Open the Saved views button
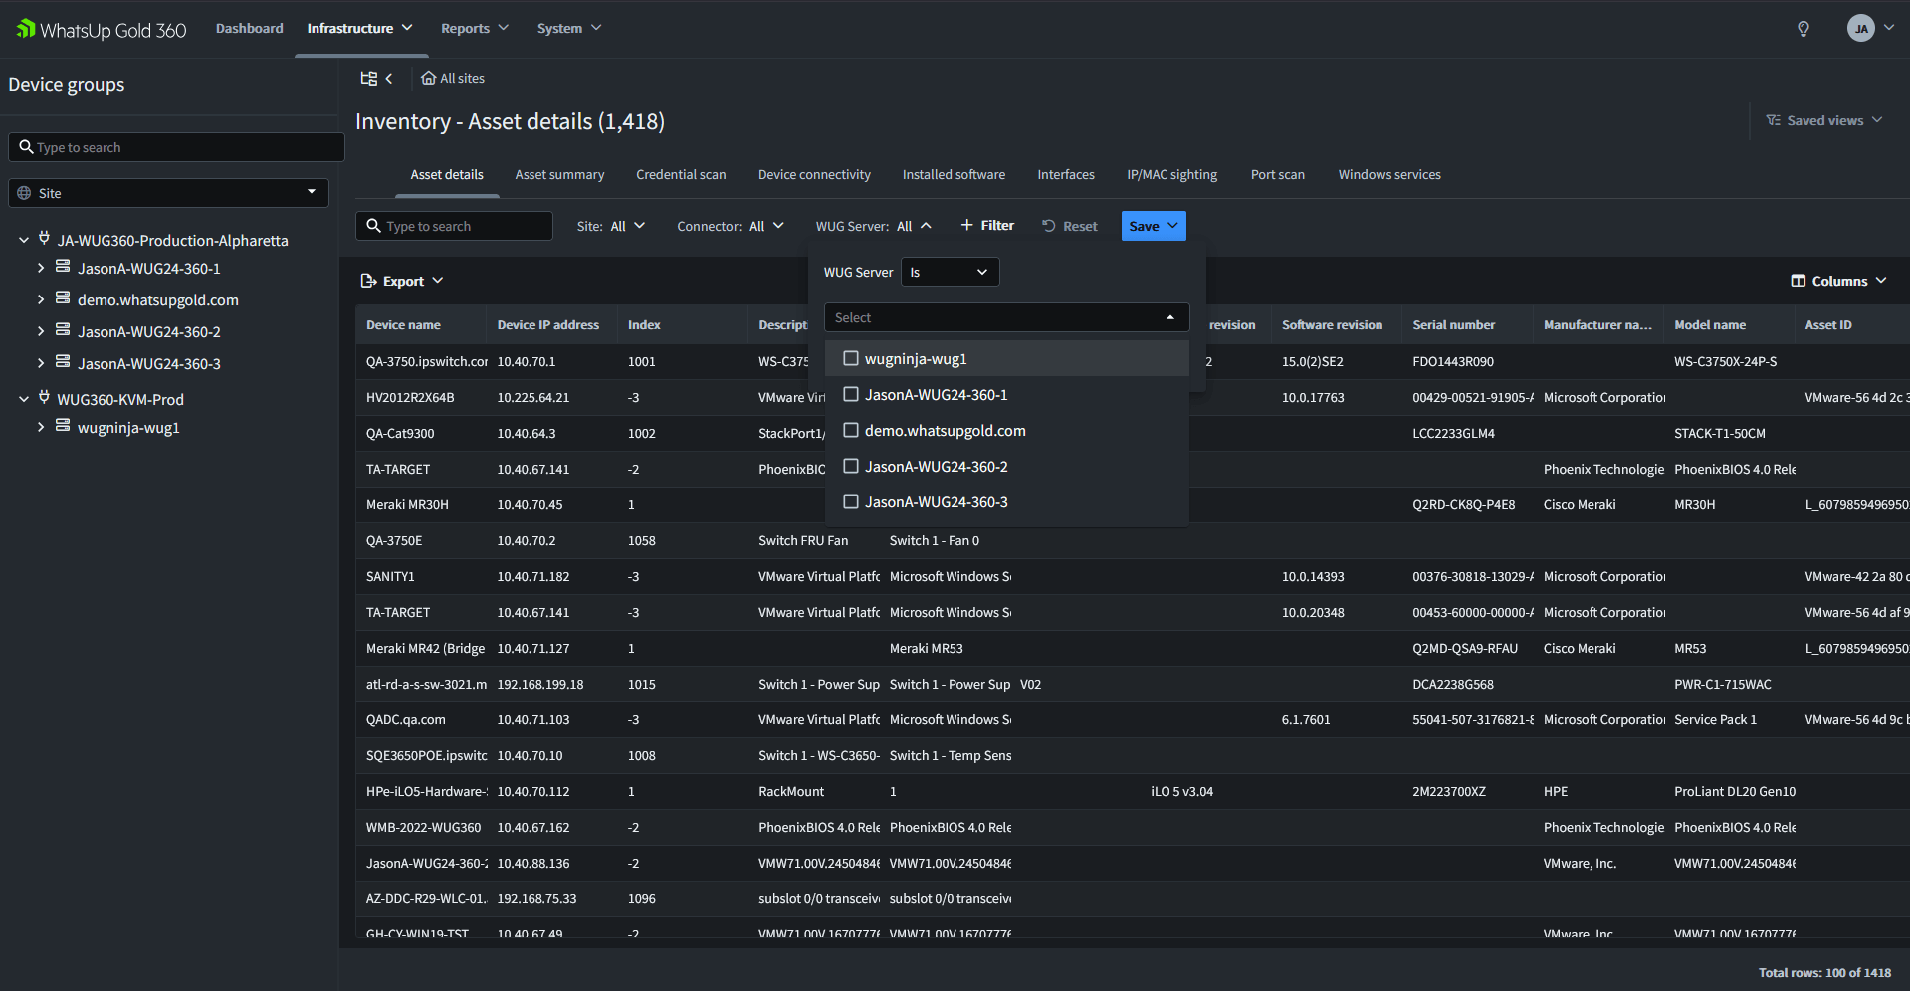Image resolution: width=1910 pixels, height=991 pixels. [1825, 120]
